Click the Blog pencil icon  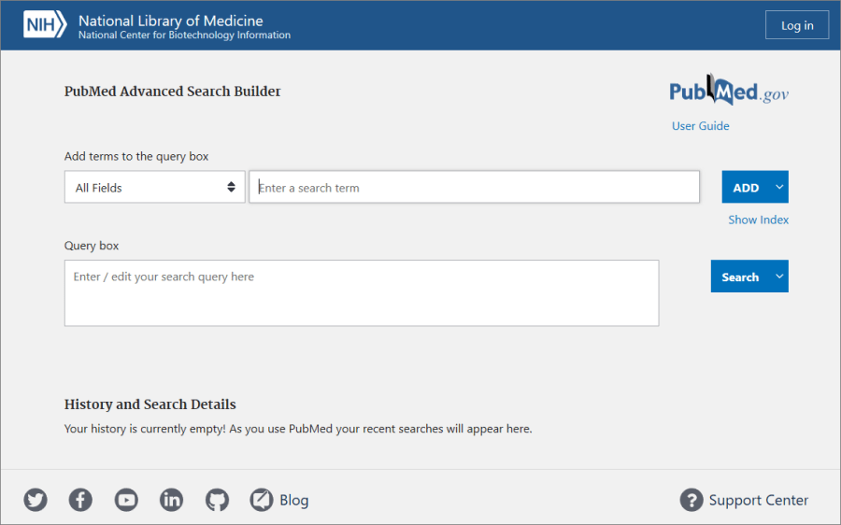pyautogui.click(x=262, y=500)
